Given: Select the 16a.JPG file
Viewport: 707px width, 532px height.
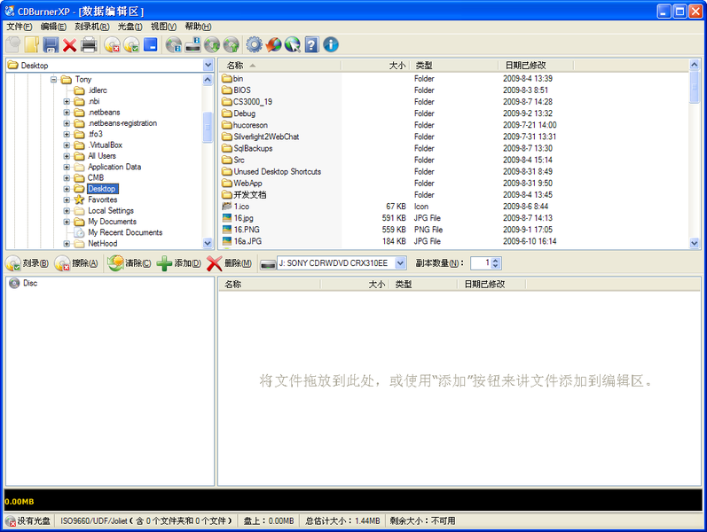Looking at the screenshot, I should pyautogui.click(x=247, y=241).
